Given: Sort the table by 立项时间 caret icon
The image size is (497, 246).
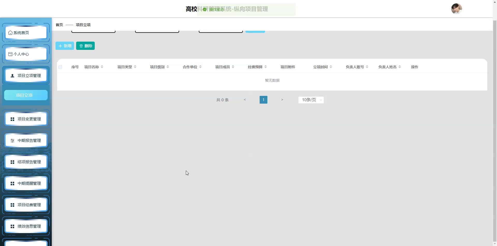Looking at the screenshot, I should 331,67.
